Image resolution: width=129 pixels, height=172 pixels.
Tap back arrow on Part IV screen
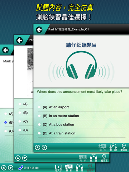coord(39,30)
